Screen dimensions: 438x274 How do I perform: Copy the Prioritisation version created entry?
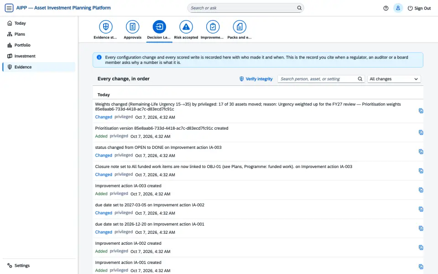(421, 132)
